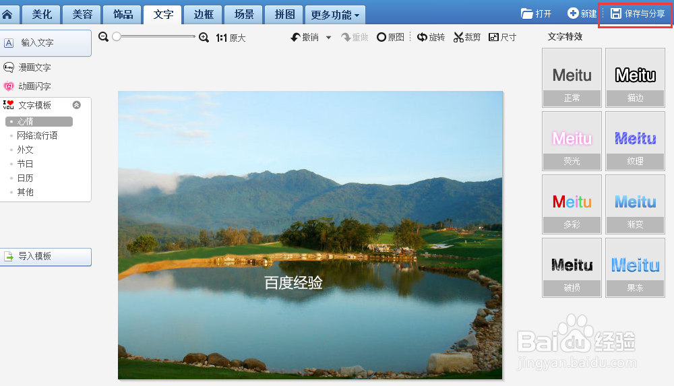Open the 美化 tab
674x386 pixels.
tap(42, 15)
